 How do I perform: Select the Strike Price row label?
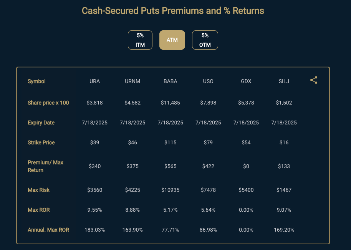point(41,142)
